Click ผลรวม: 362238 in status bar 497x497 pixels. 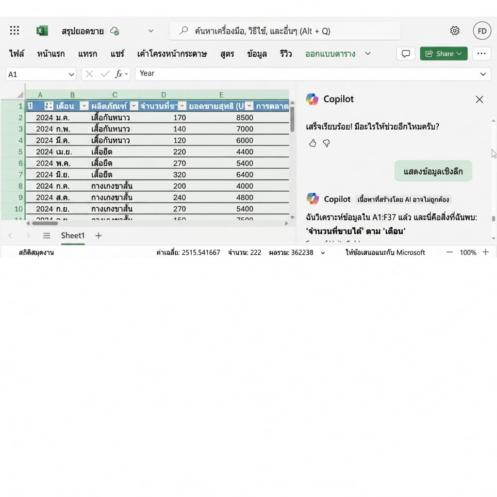tap(291, 252)
